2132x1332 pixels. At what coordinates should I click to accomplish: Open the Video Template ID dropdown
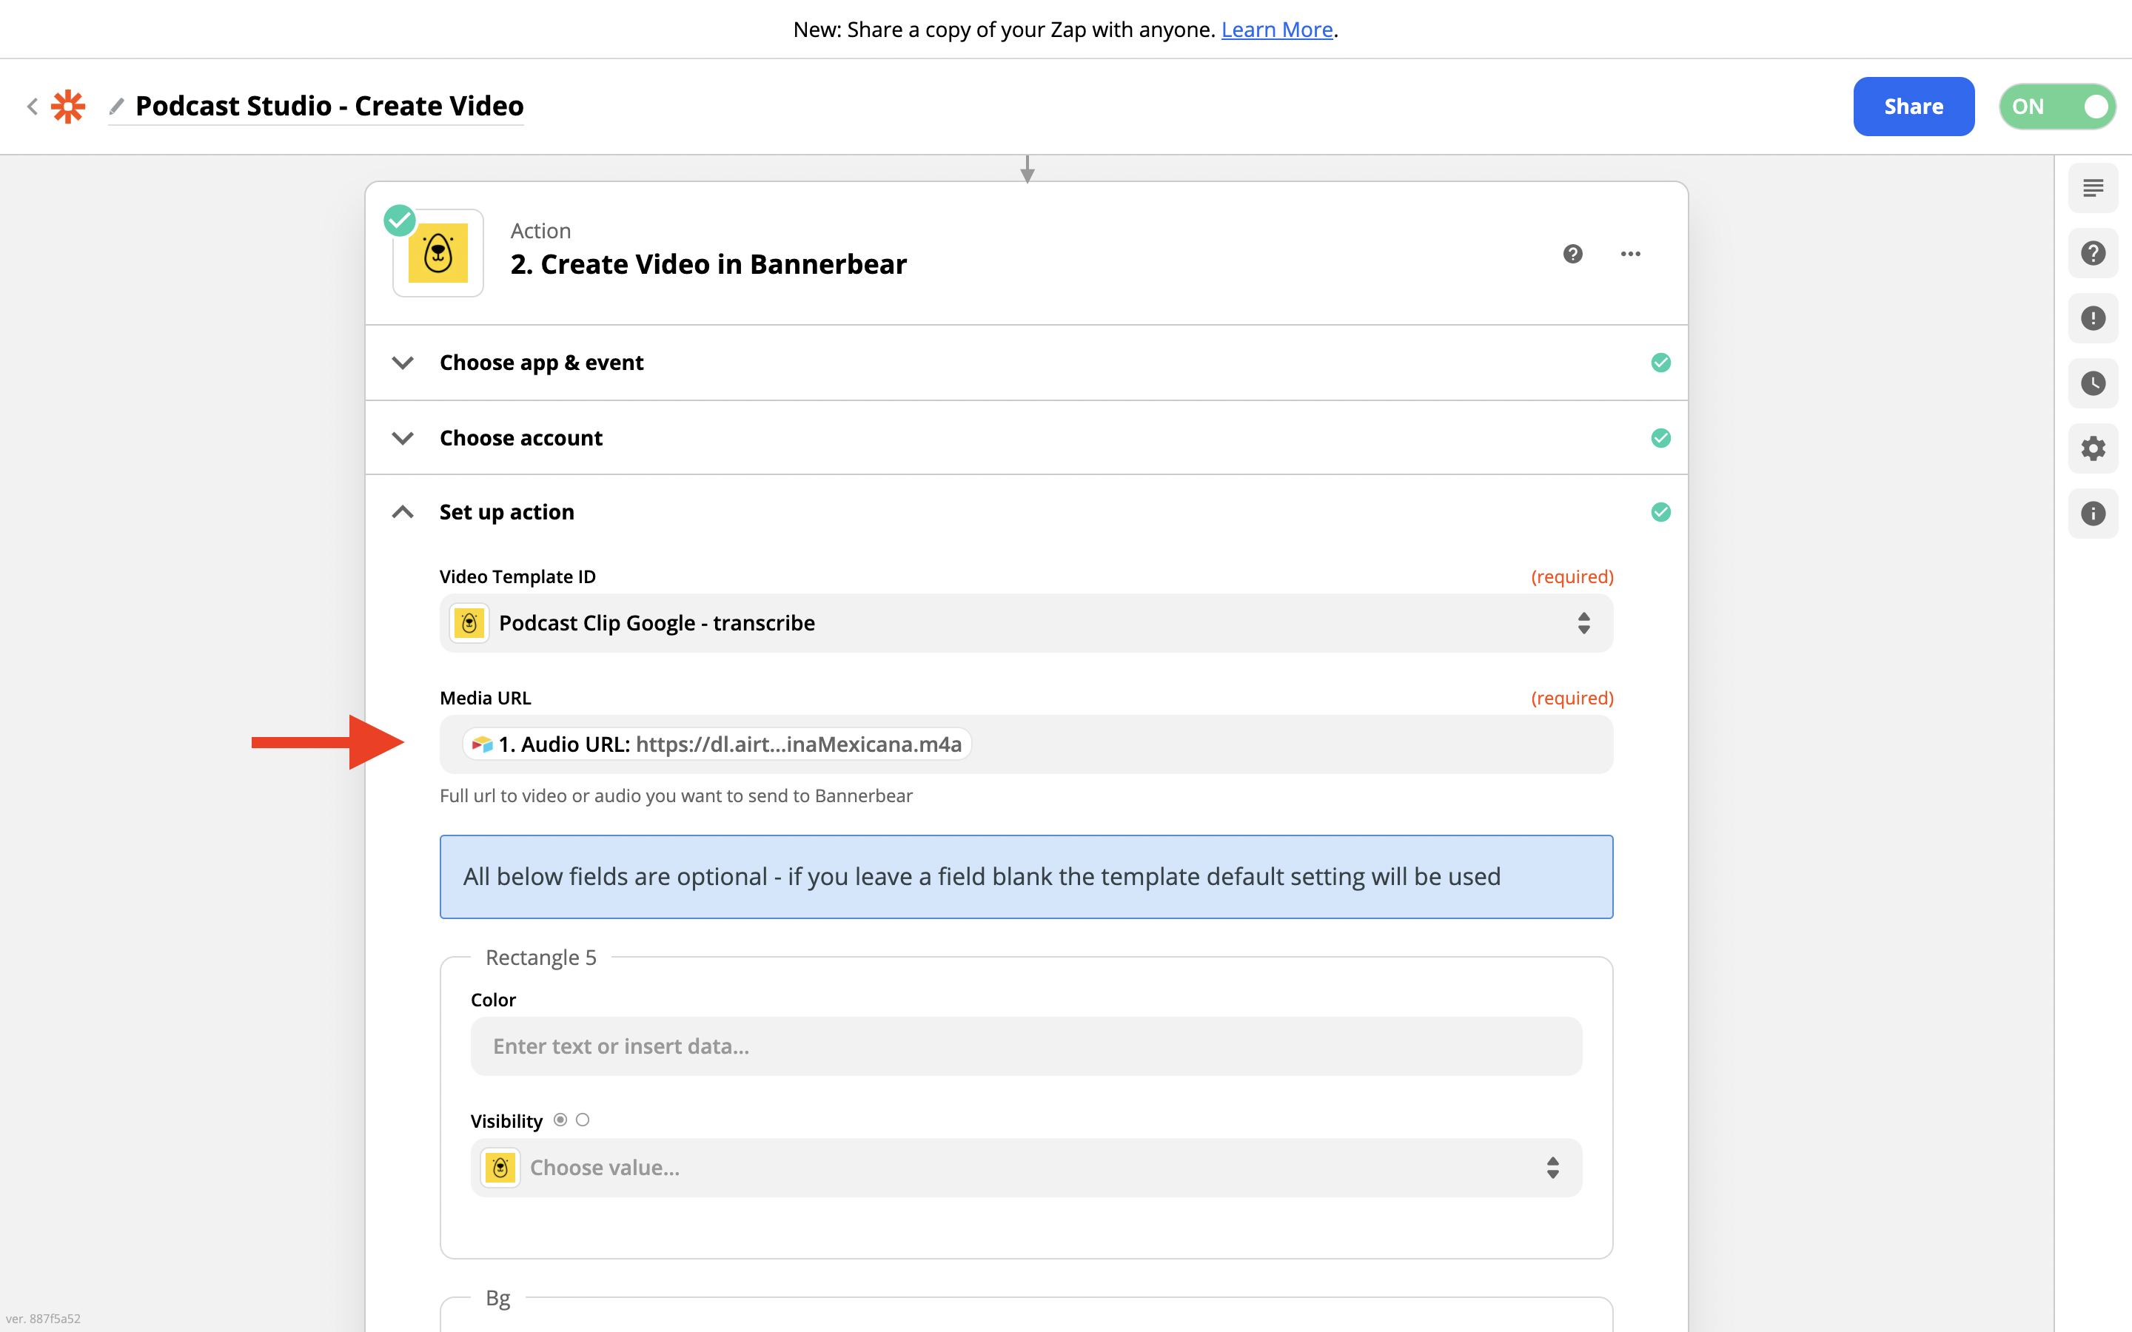pos(1025,623)
